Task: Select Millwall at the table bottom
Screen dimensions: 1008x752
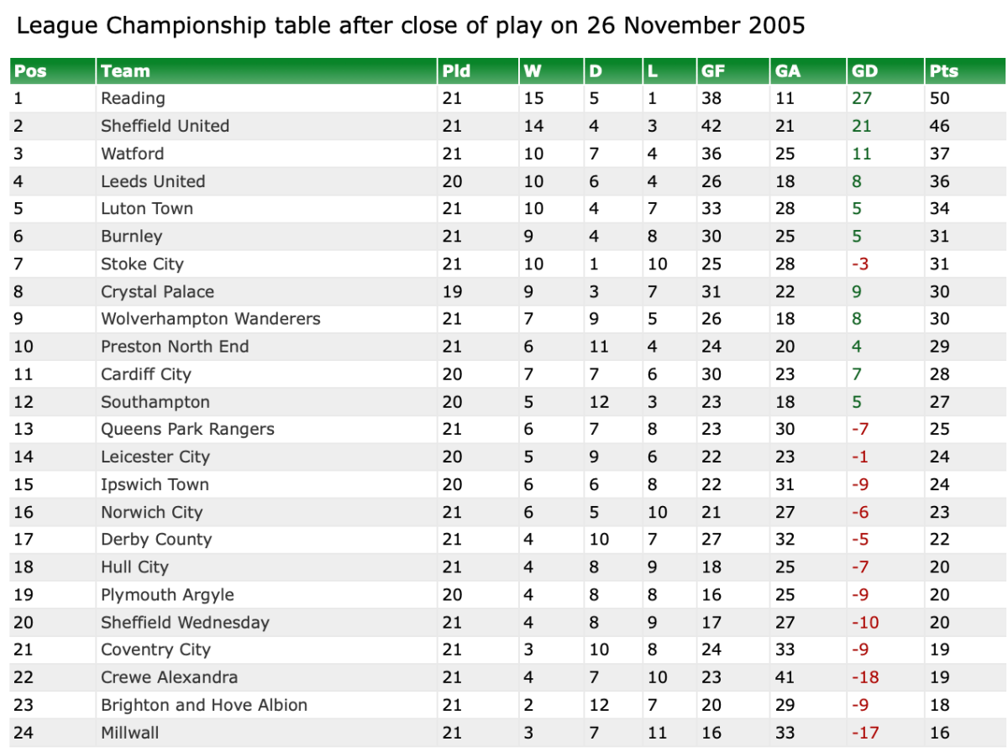Action: (x=129, y=733)
